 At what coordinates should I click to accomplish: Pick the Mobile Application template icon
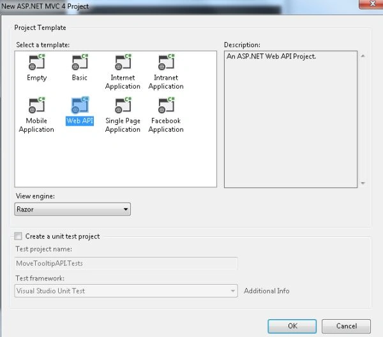37,105
